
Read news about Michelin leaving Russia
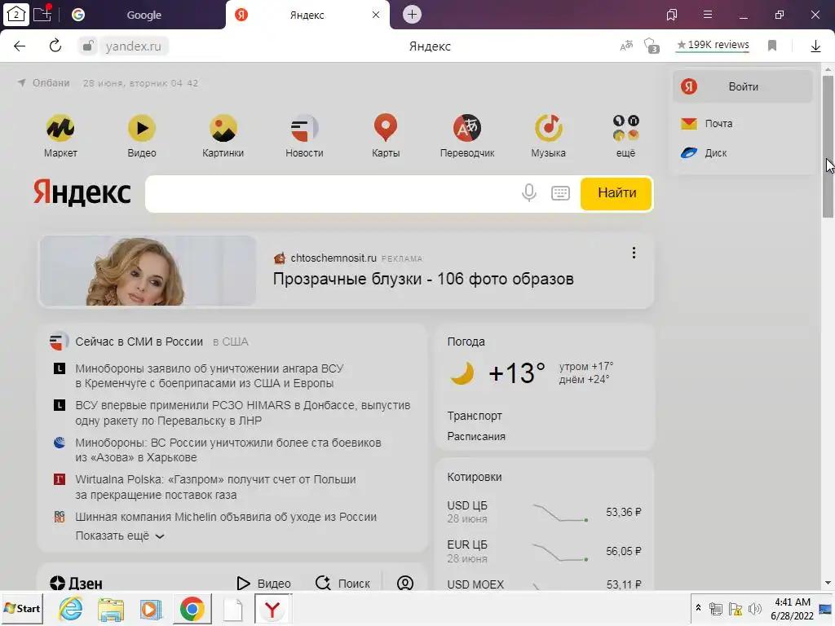click(226, 517)
